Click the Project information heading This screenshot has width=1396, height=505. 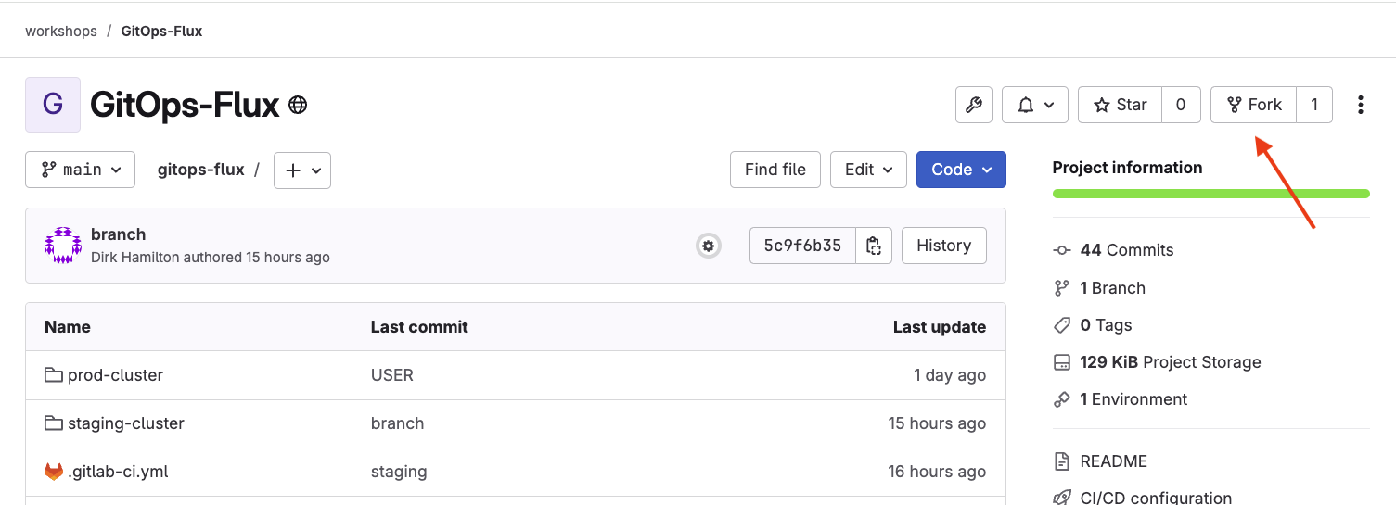click(x=1127, y=168)
